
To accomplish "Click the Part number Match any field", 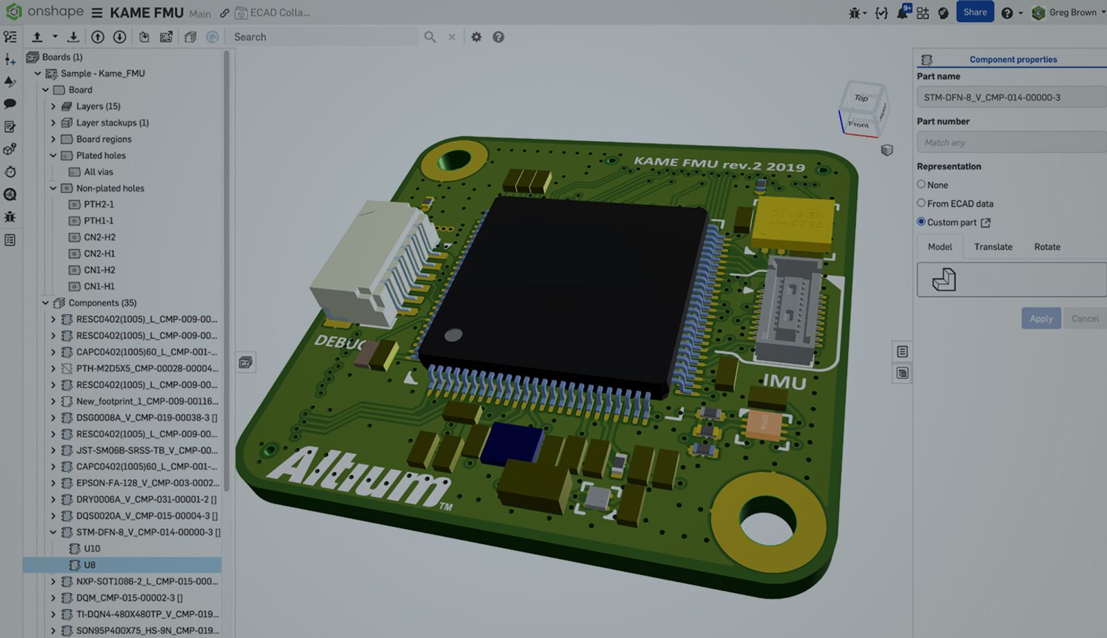I will [x=1009, y=142].
